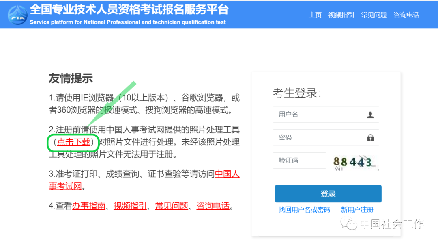Viewport: 438px width, 243px height.
Task: Click the blue 登录 button
Action: coord(328,194)
